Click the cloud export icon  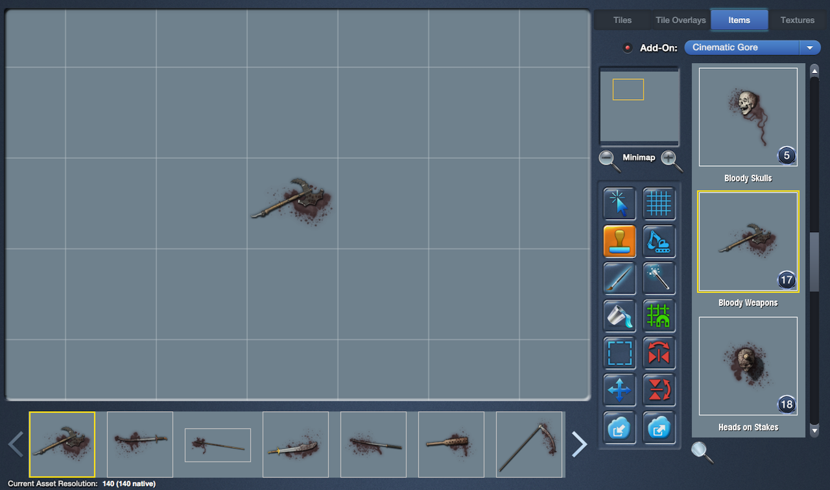coord(659,427)
